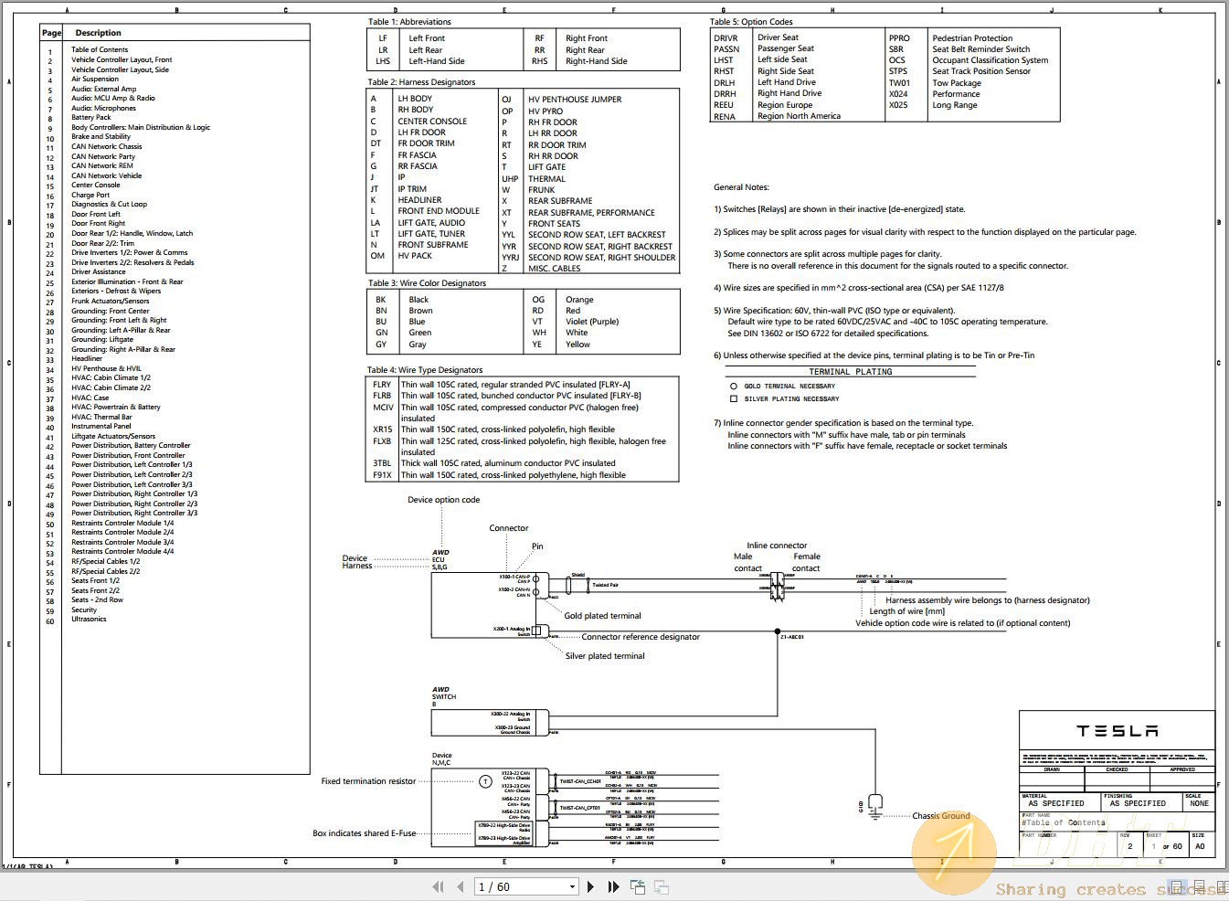Go to the previous page
The image size is (1229, 901).
coord(461,886)
